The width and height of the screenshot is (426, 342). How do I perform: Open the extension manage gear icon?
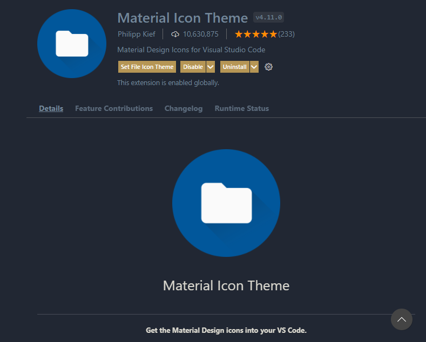tap(268, 67)
